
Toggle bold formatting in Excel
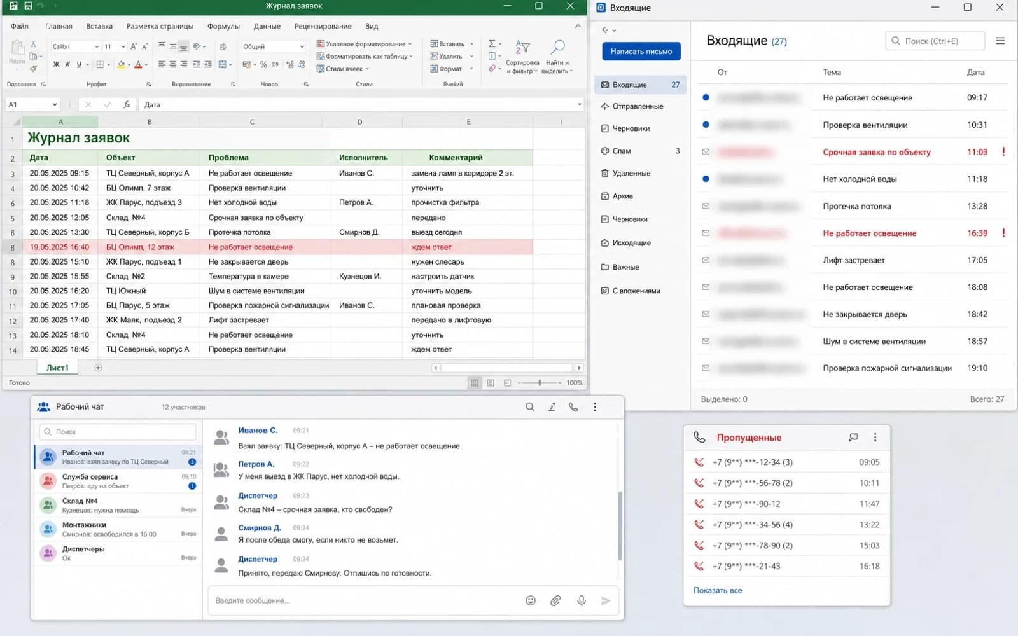(x=56, y=64)
